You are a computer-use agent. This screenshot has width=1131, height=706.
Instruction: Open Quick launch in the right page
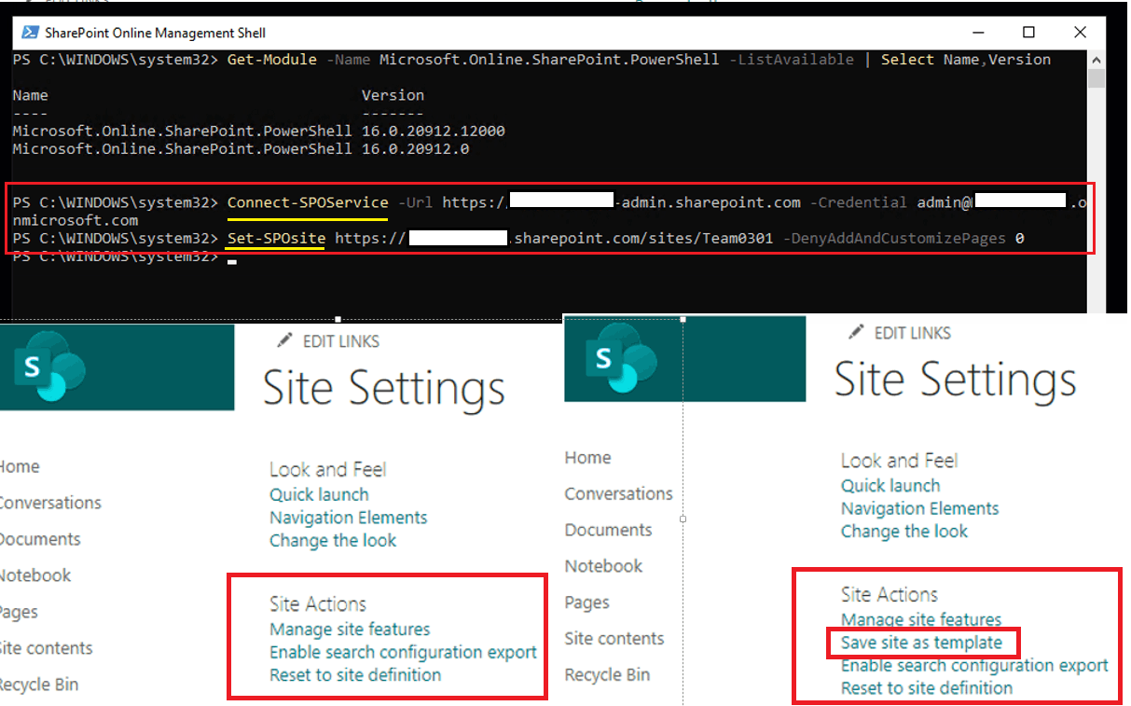(x=890, y=486)
